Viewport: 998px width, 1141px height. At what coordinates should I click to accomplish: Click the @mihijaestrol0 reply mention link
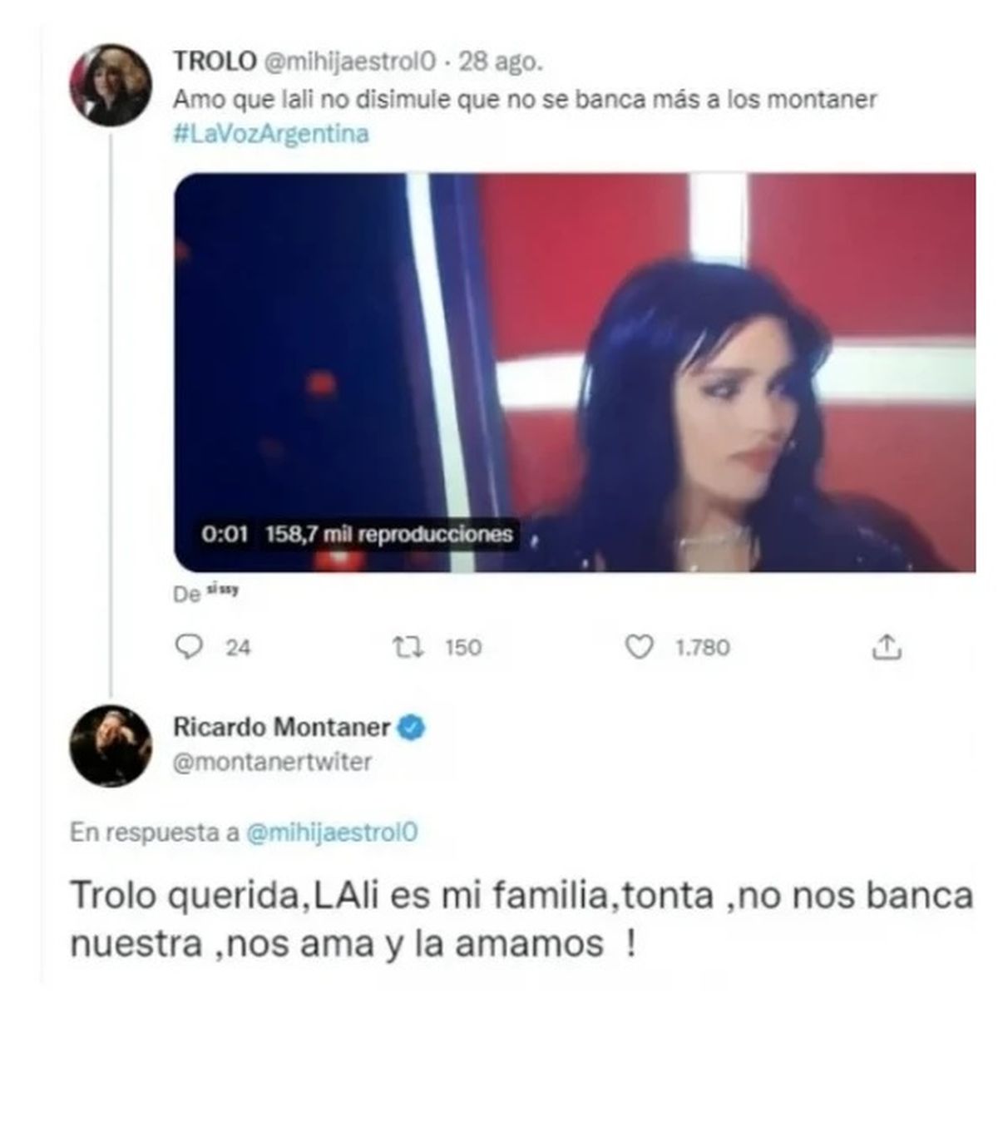(333, 832)
